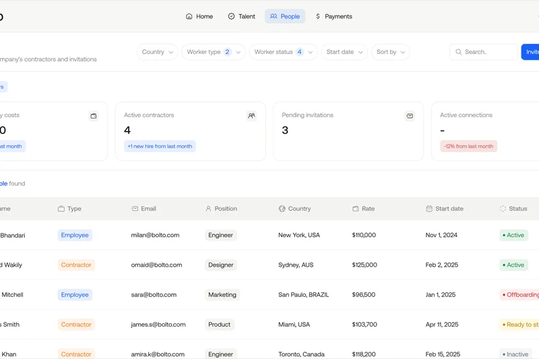This screenshot has width=539, height=359.
Task: Open the Sort by dropdown
Action: (x=390, y=52)
